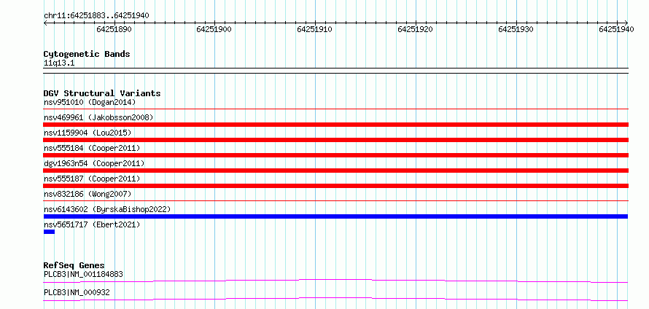The width and height of the screenshot is (649, 309).
Task: Select variant nsv555187 (Cooper2011) label
Action: tap(92, 179)
